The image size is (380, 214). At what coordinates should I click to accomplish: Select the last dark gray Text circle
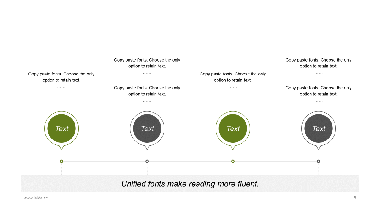[x=319, y=128]
